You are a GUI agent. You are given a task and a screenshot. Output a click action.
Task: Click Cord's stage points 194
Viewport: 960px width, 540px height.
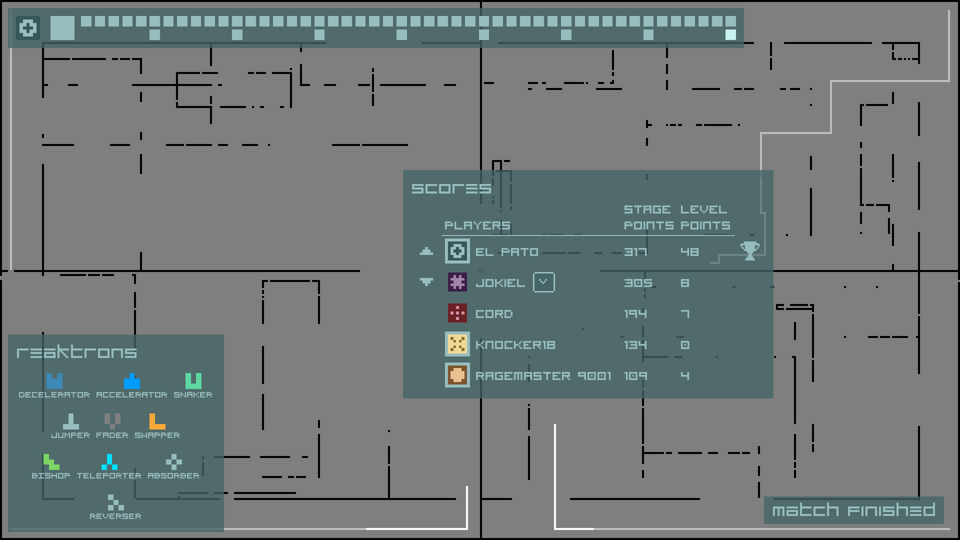tap(635, 314)
